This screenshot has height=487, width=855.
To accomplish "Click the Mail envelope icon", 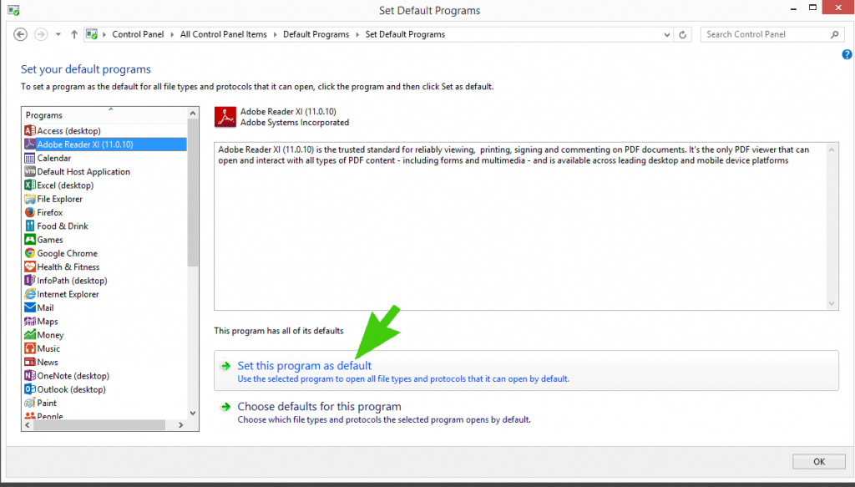I will click(x=30, y=308).
